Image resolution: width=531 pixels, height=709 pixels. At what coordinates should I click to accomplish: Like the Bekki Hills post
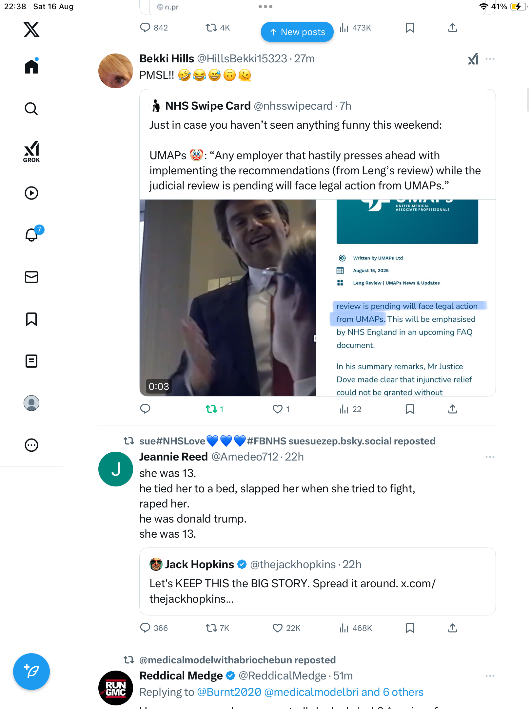tap(278, 409)
